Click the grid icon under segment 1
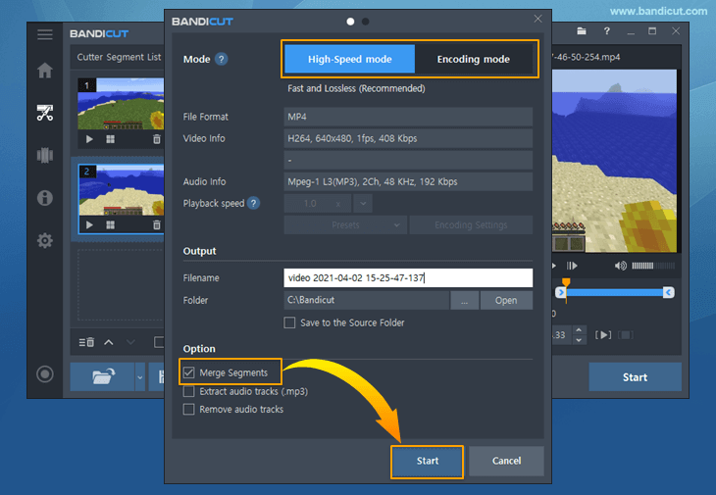Image resolution: width=716 pixels, height=495 pixels. tap(111, 139)
